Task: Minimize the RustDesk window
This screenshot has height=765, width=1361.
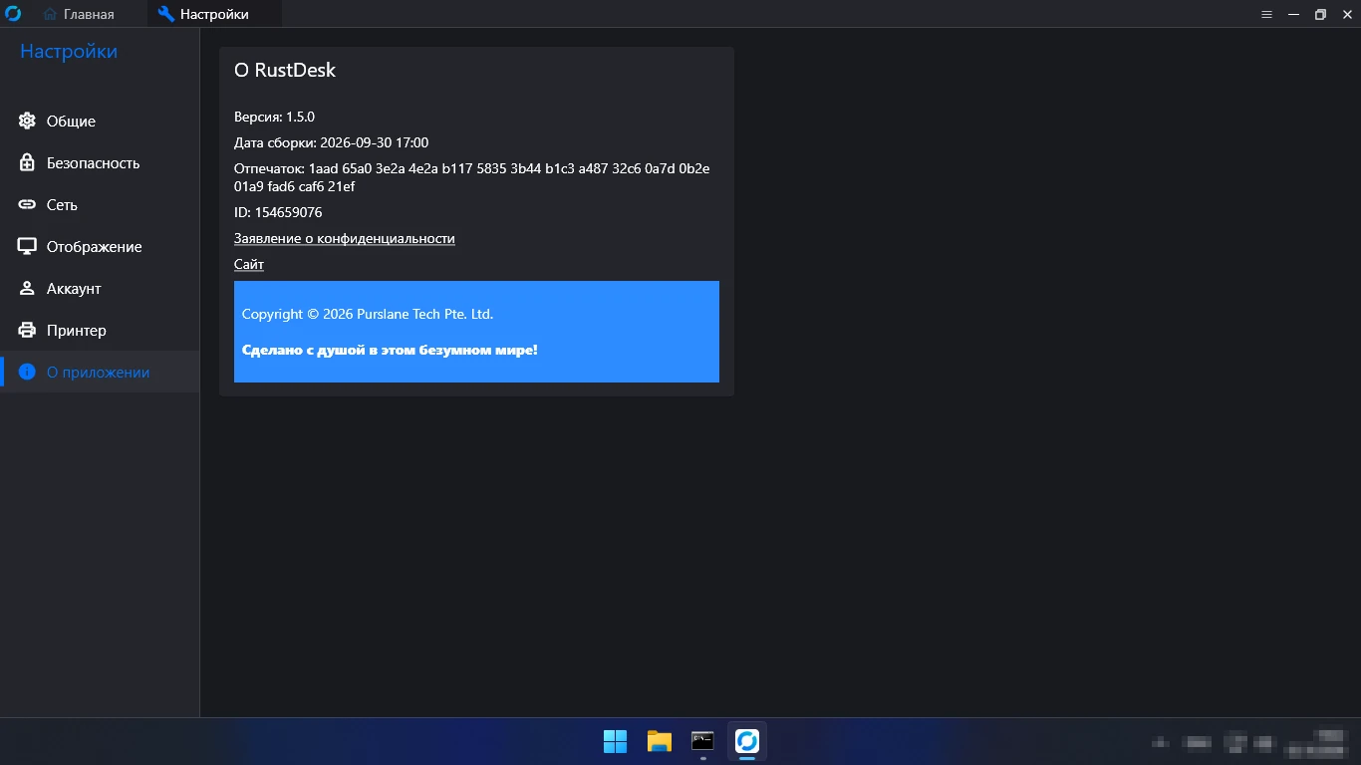Action: [x=1293, y=14]
